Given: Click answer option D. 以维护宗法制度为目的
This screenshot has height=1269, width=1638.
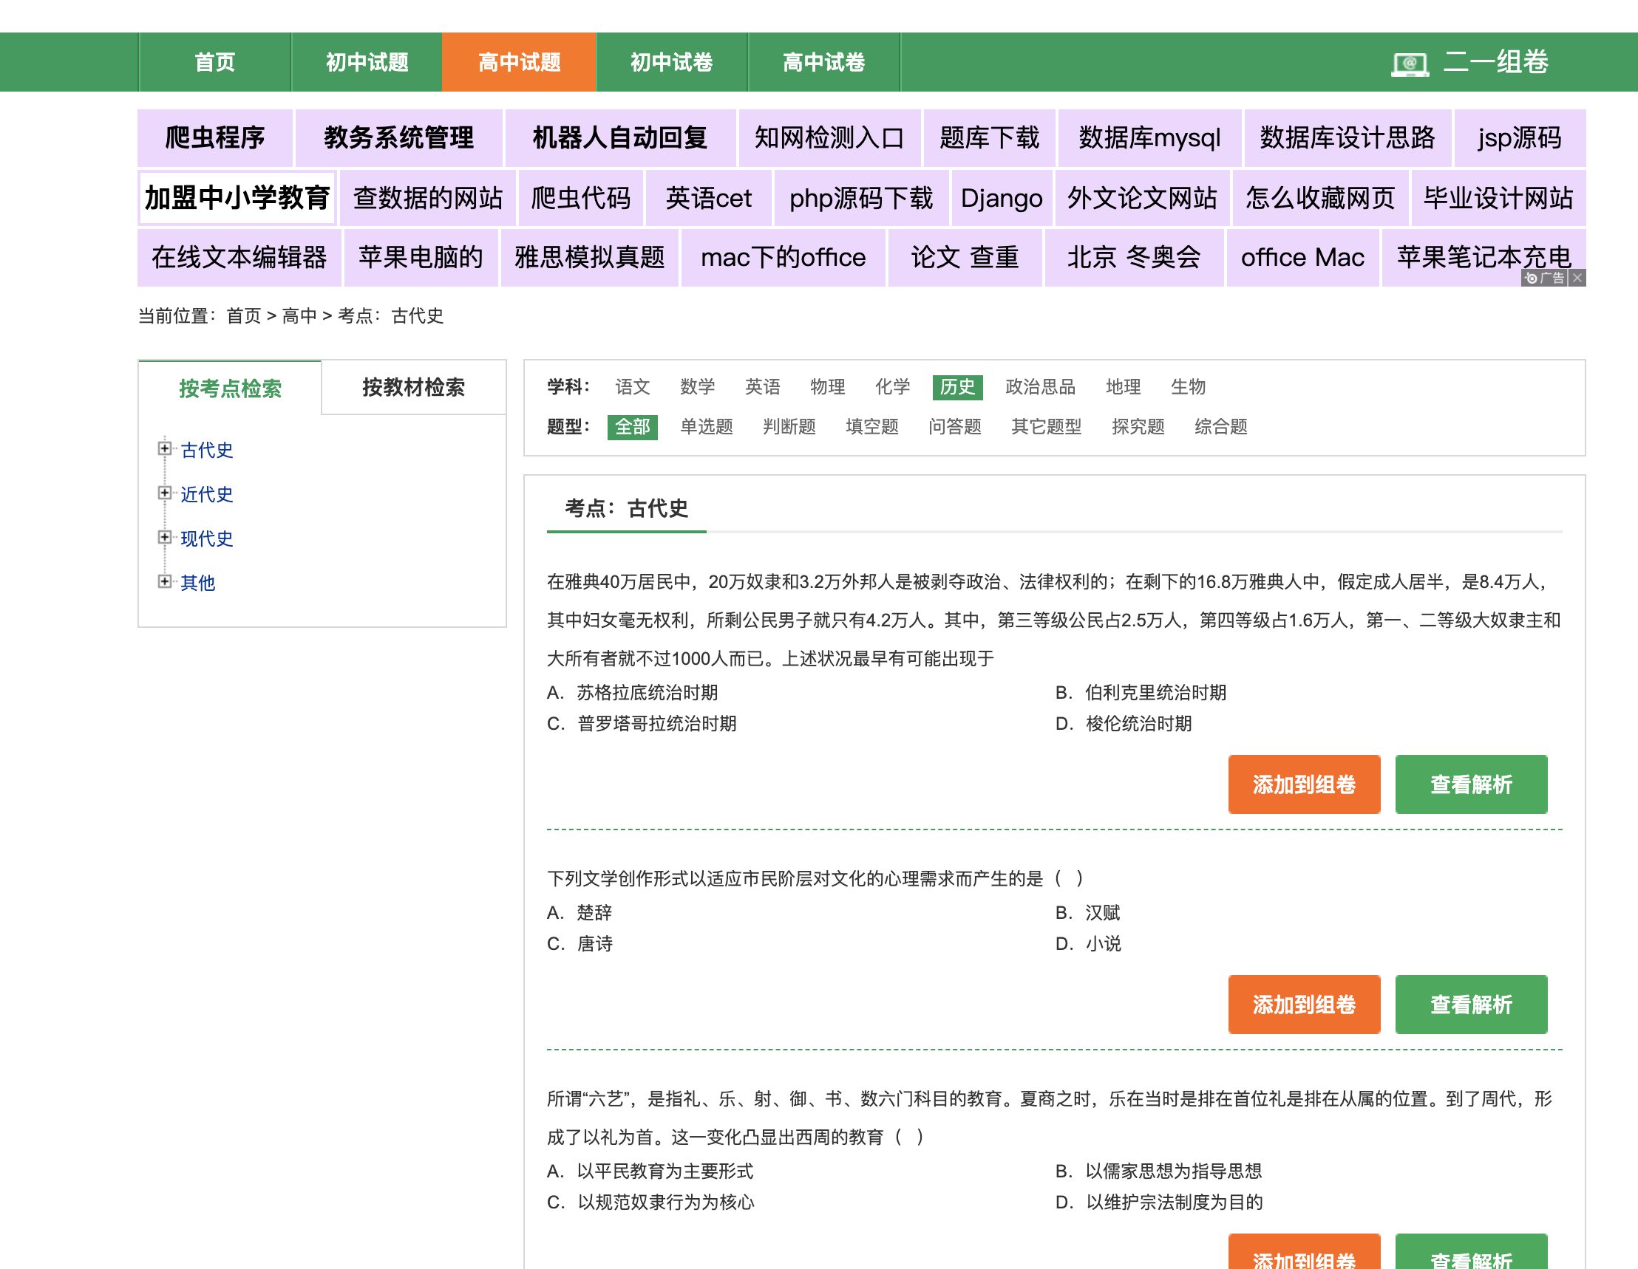Looking at the screenshot, I should click(1159, 1202).
